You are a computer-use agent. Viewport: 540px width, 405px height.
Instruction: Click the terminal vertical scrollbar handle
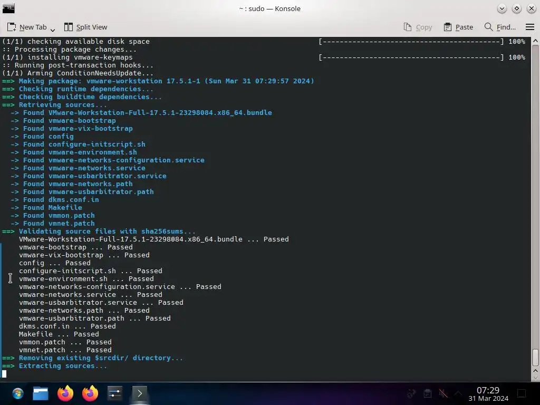(x=535, y=358)
